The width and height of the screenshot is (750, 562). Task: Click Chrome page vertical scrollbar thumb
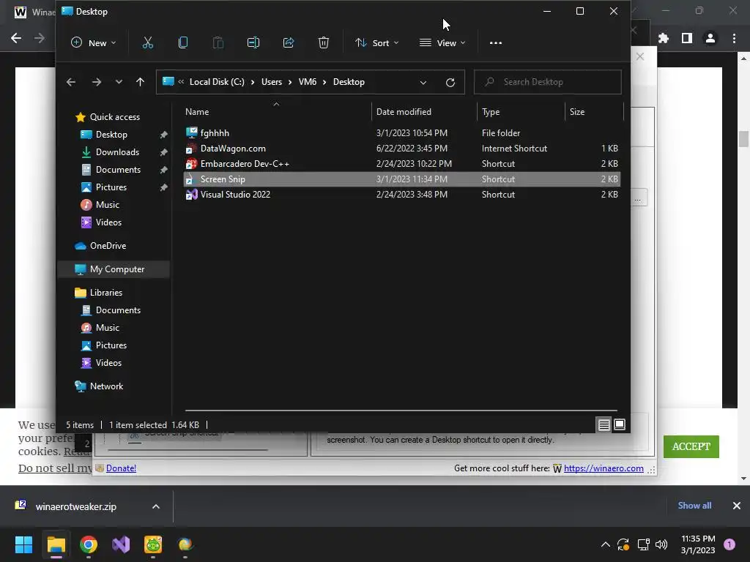pos(743,138)
